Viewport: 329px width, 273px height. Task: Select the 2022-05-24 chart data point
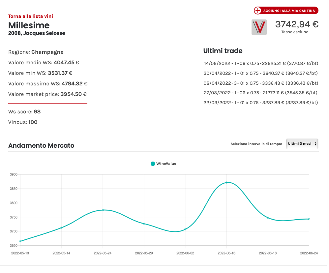point(103,210)
